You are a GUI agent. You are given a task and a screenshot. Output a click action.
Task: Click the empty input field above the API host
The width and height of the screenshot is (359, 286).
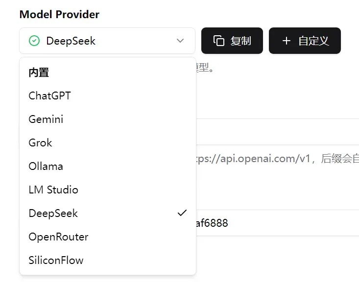(x=278, y=132)
